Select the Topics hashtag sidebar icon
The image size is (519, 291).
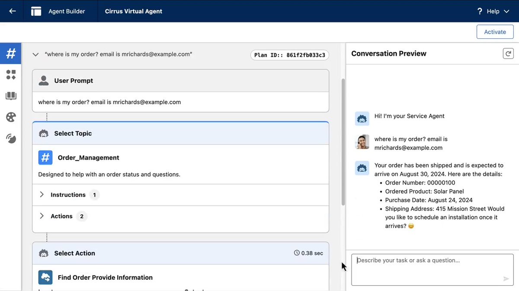[11, 53]
